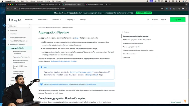189x106 pixels.
Task: Open the Solutions dropdown
Action: [x=56, y=20]
